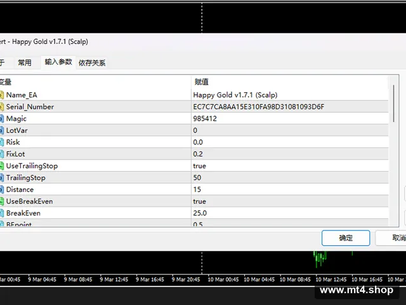Click the Name_EA variable icon
Screen dimensions: 406x305
click(1, 95)
